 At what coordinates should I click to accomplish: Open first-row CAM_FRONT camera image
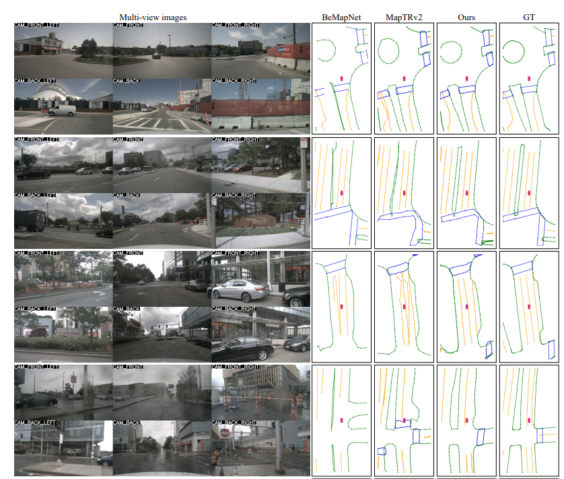tap(162, 50)
